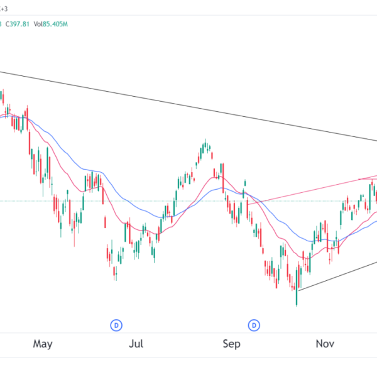Click the May label on time axis
Screen dimensions: 377x377
[x=42, y=344]
